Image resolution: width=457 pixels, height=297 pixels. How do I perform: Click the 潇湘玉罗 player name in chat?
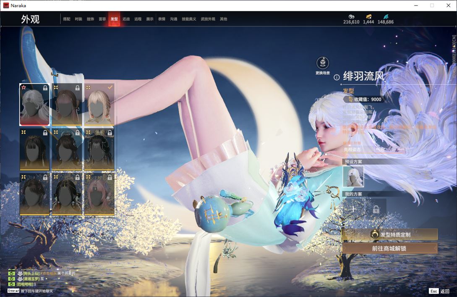(31, 279)
